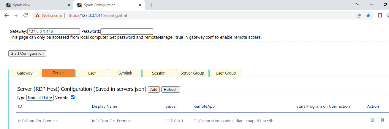Click inFaCont On-Premise in Display Name column

pos(112,121)
